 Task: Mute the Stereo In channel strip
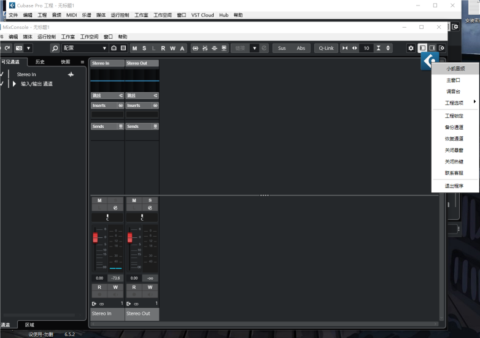click(99, 200)
